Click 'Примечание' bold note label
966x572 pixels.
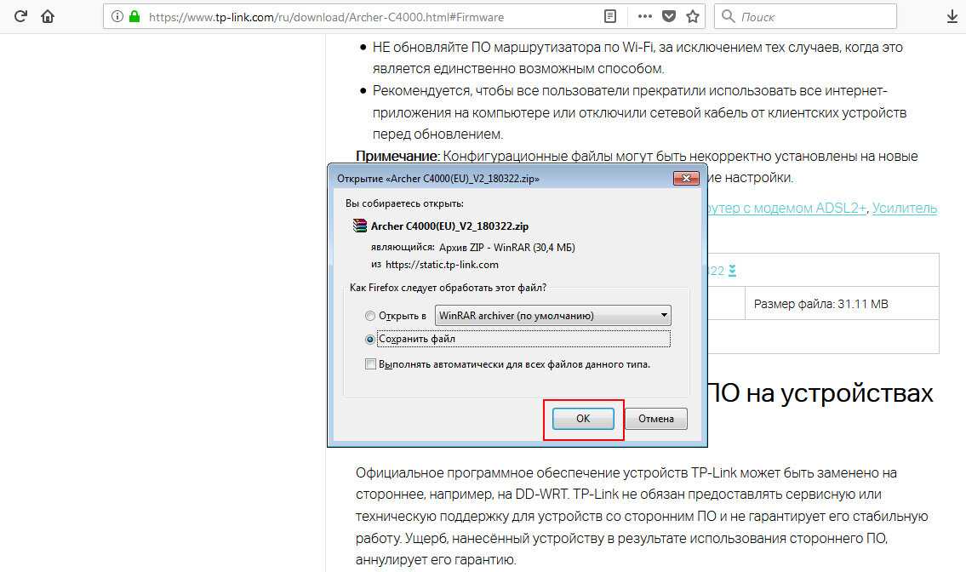pyautogui.click(x=397, y=156)
